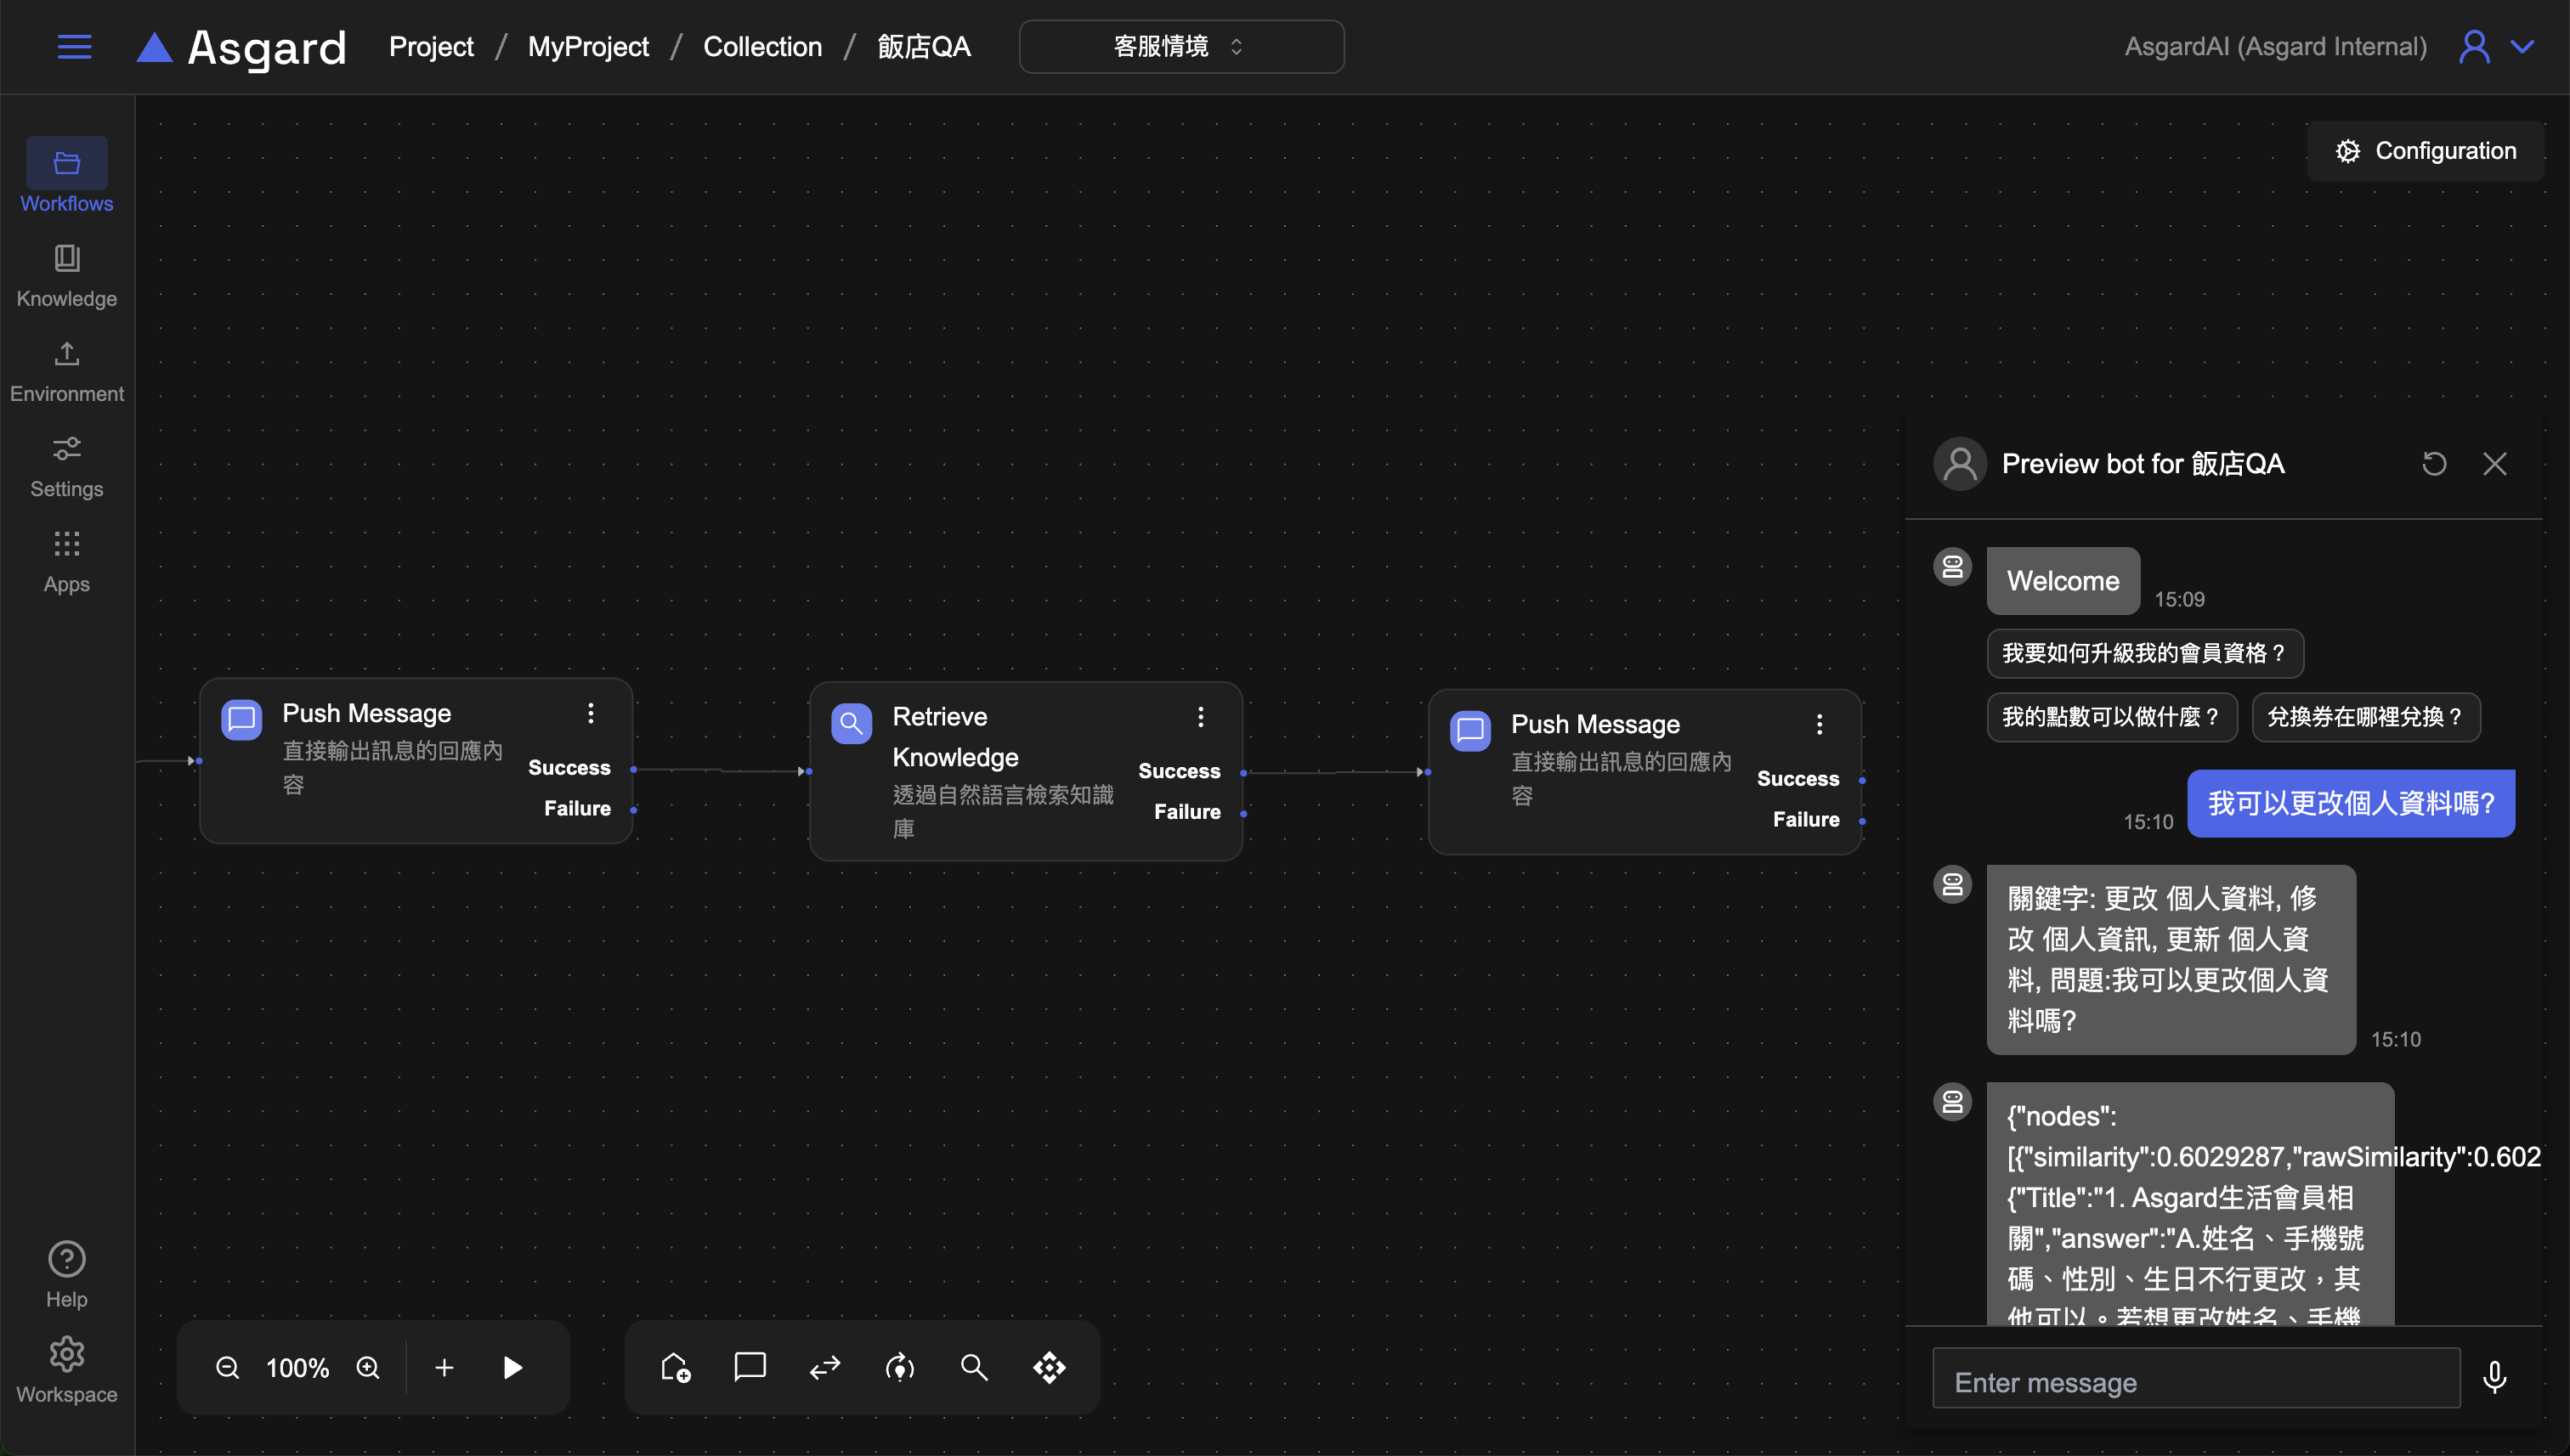The image size is (2570, 1456).
Task: Navigate to MyProject breadcrumb link
Action: coord(588,47)
